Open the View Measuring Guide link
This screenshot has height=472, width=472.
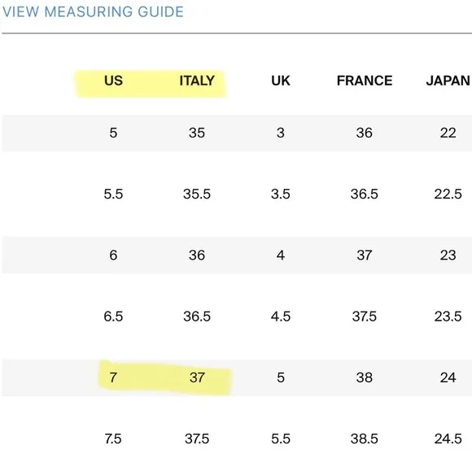(x=93, y=12)
